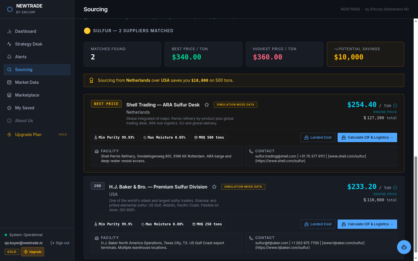Click the Highest Price $360.00 card

coord(284,54)
